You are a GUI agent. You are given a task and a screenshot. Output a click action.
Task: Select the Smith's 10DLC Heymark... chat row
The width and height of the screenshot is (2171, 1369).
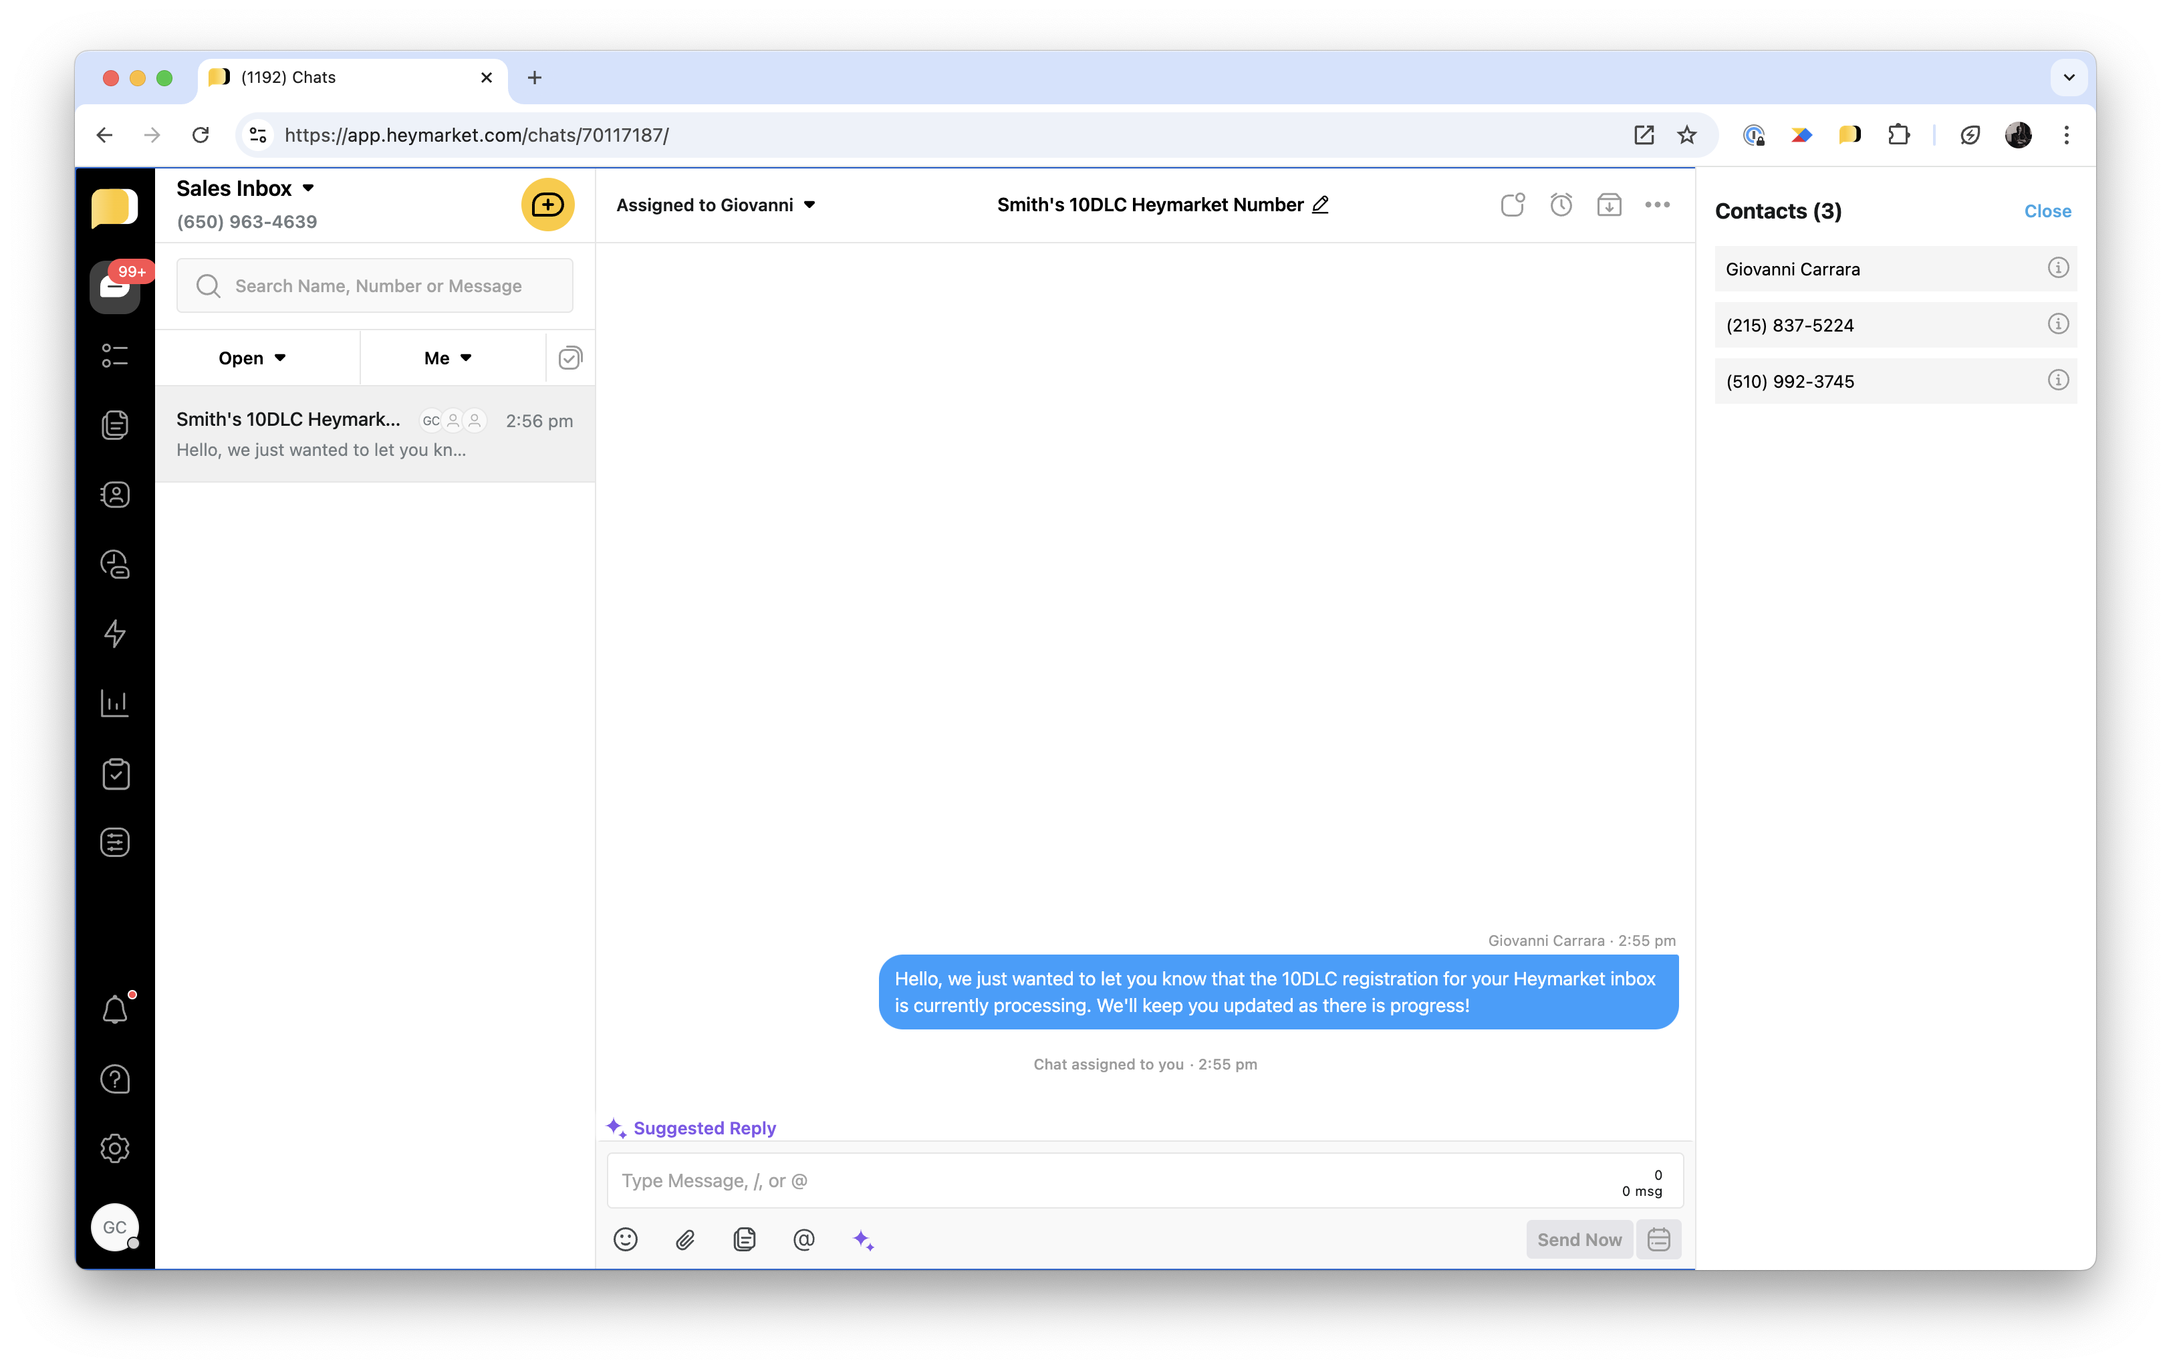375,434
